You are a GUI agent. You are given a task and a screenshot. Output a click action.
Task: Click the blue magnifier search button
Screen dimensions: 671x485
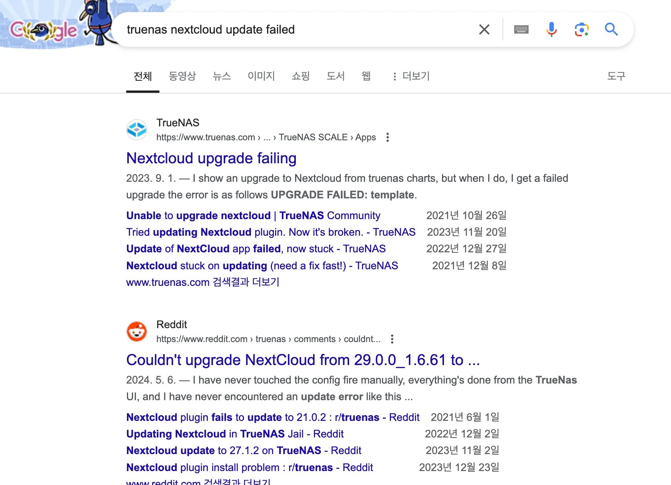[611, 29]
